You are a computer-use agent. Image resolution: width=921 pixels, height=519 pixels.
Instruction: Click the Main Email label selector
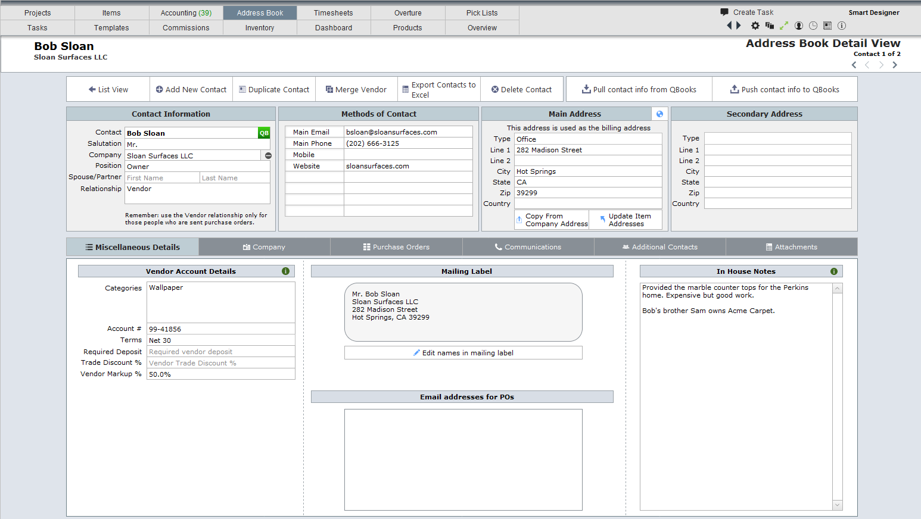coord(315,132)
